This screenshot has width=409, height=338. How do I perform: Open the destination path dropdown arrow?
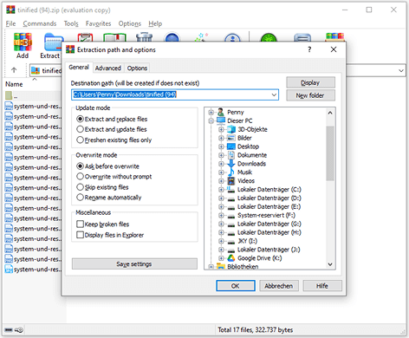click(x=274, y=94)
